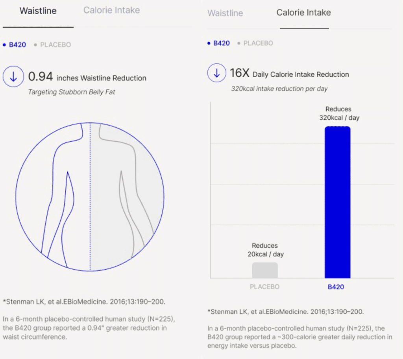Screen dimensions: 403x359
Task: Click the blue B420 dot above the waistline stat
Action: point(4,45)
